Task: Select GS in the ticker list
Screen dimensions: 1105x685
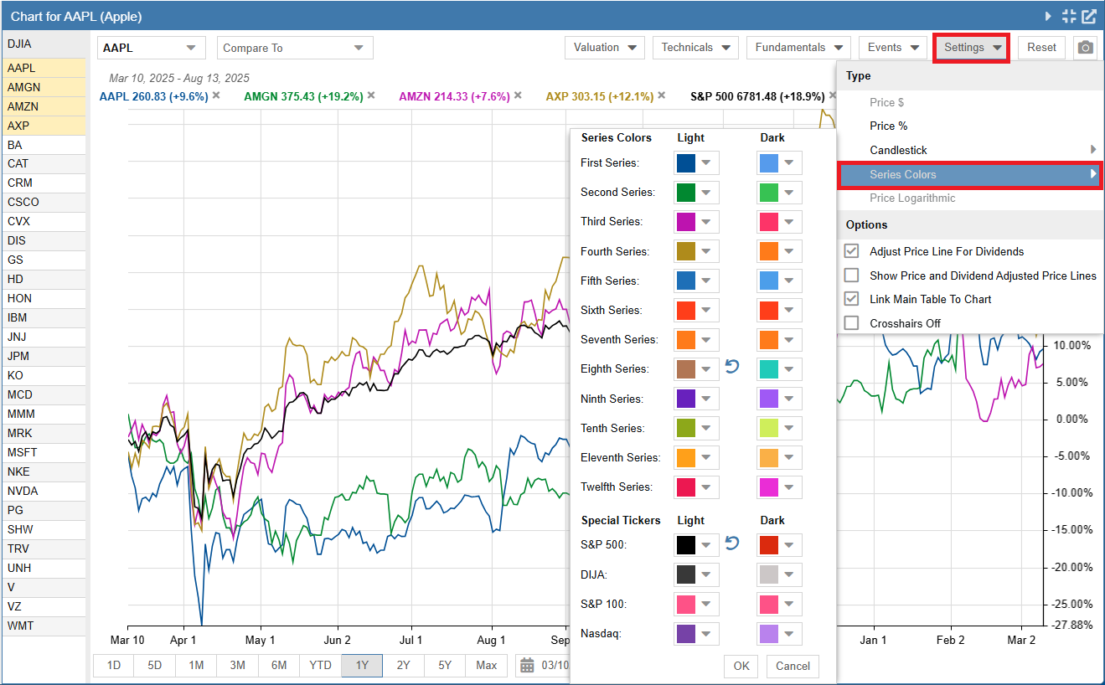Action: point(44,260)
